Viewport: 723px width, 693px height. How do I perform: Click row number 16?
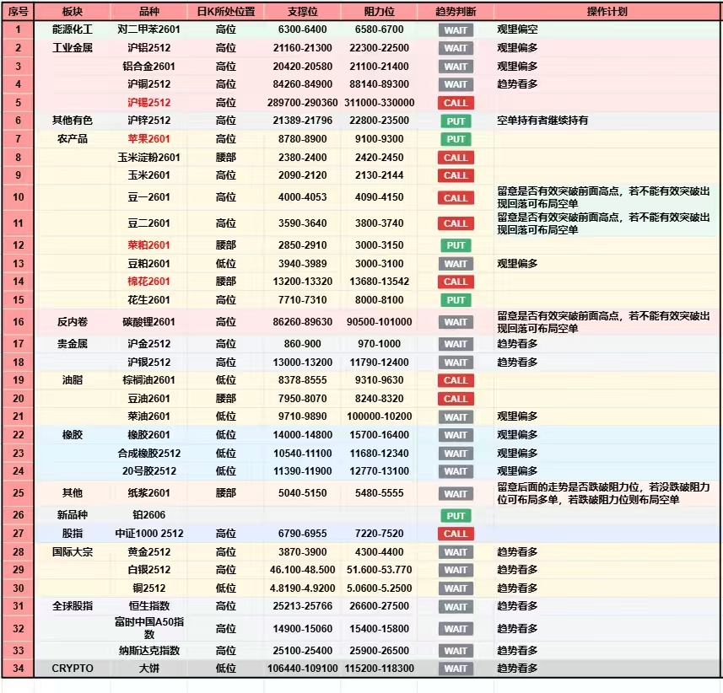pyautogui.click(x=18, y=322)
